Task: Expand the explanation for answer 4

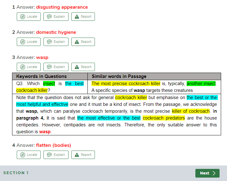Action: (x=56, y=155)
